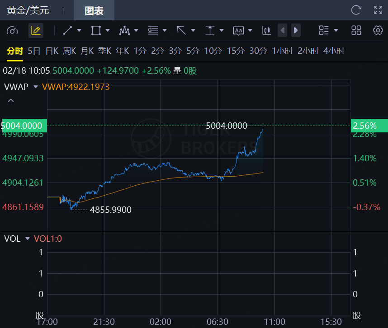This screenshot has width=388, height=328.
Task: Click the candlestick chart type icon
Action: tap(266, 31)
